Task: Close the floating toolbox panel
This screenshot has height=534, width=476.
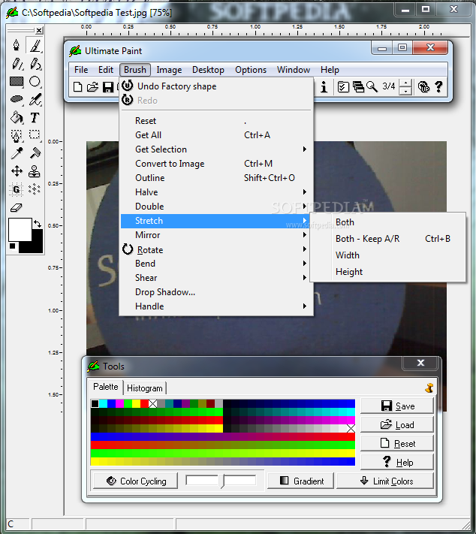Action: pyautogui.click(x=39, y=31)
